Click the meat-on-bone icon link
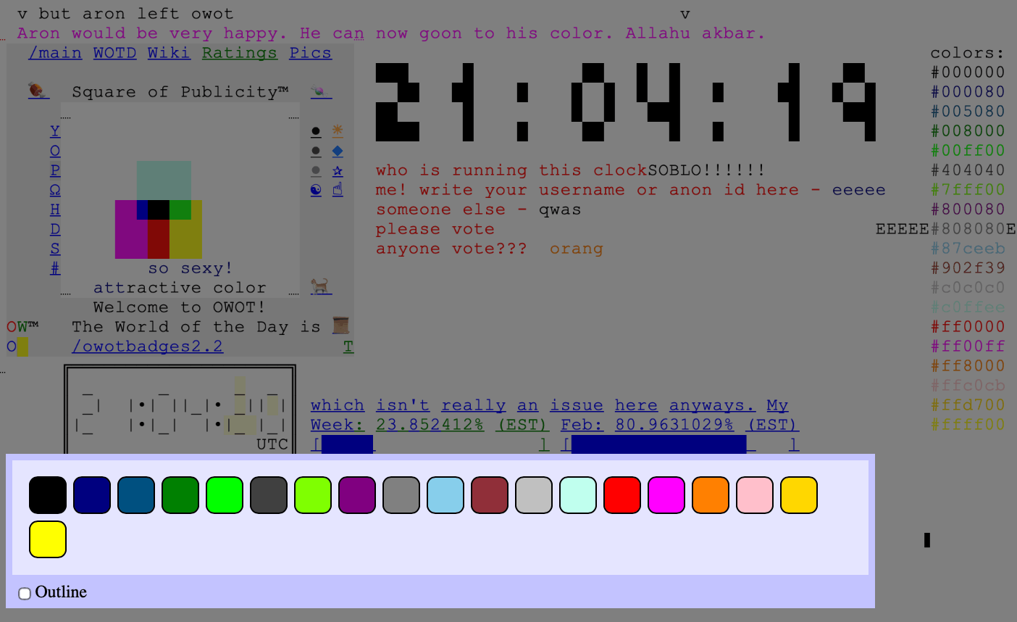The image size is (1017, 622). (38, 91)
